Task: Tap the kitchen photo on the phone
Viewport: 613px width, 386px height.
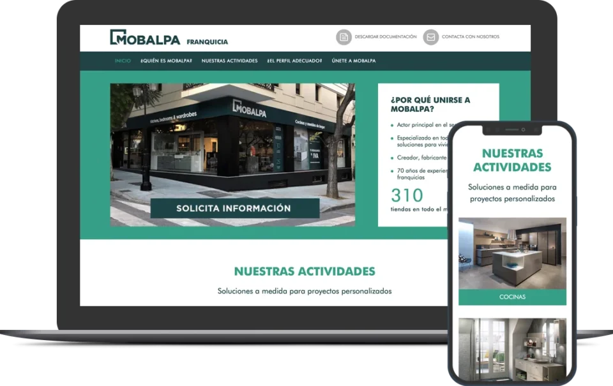Action: [x=512, y=253]
